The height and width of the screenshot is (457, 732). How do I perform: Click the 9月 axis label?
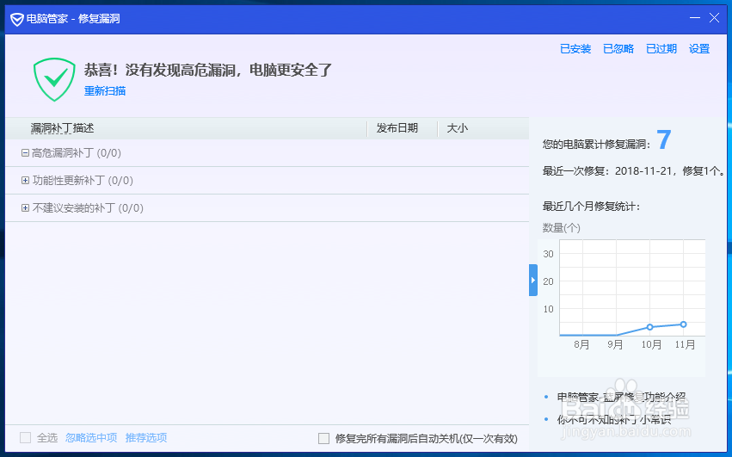[x=615, y=345]
